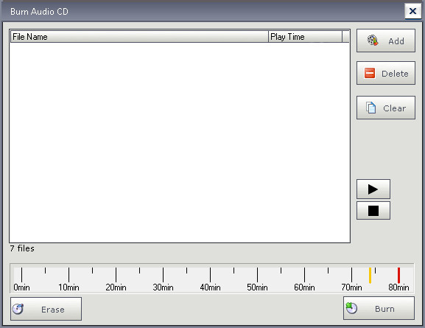Click the document pages icon on Clear
425x328 pixels.
click(x=370, y=108)
